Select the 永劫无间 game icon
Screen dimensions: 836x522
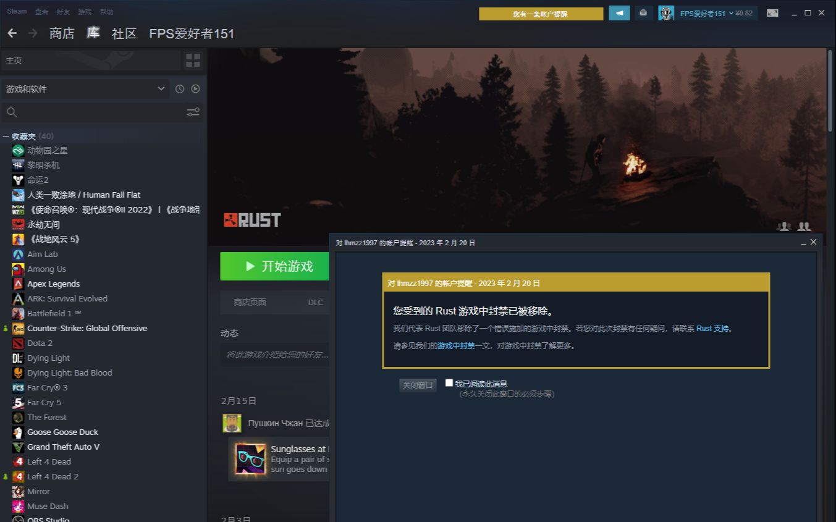click(18, 224)
